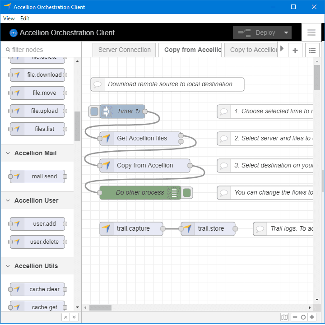Minimize the Accellion Orchestration Client window
The image size is (325, 325).
coord(273,7)
